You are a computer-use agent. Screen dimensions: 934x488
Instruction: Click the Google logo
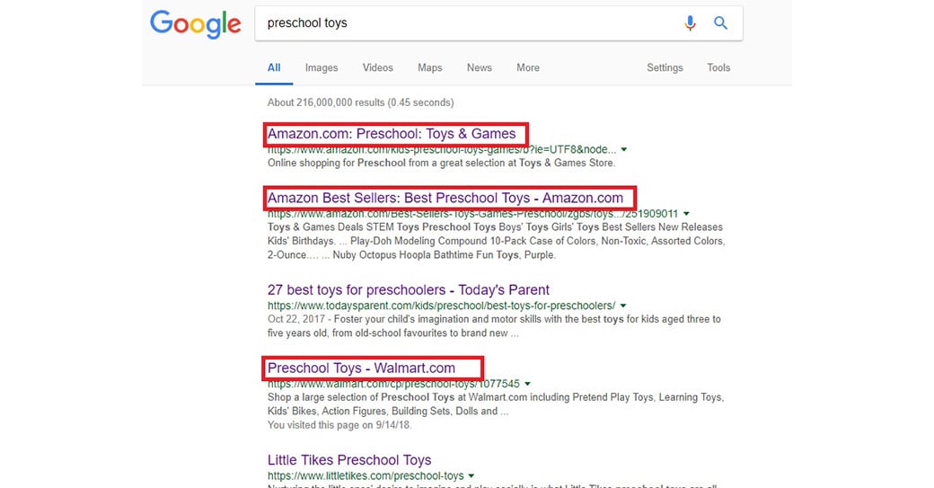[x=195, y=24]
